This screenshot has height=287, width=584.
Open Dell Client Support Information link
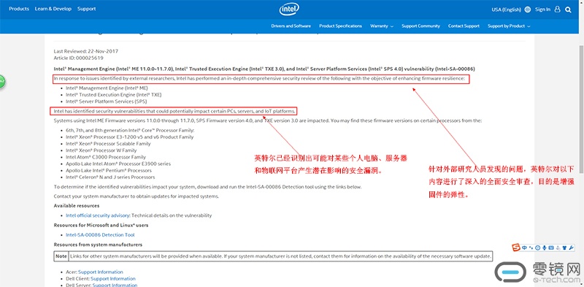coord(113,279)
